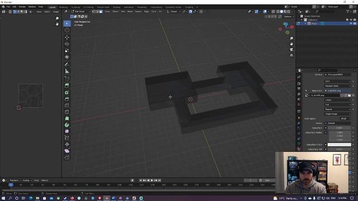Enable face select mode

pyautogui.click(x=101, y=11)
